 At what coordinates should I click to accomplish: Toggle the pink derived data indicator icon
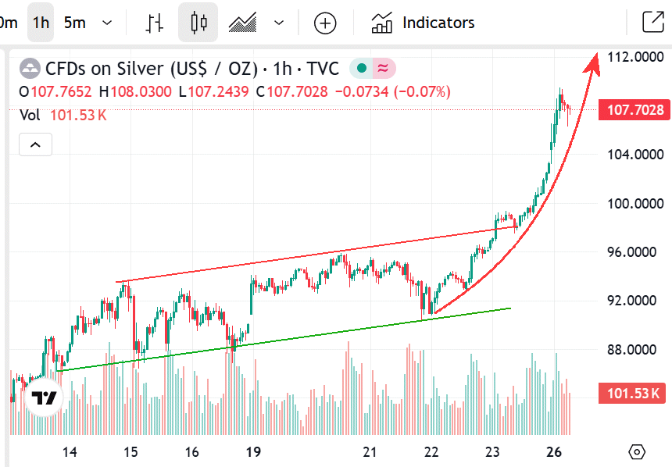(x=383, y=69)
